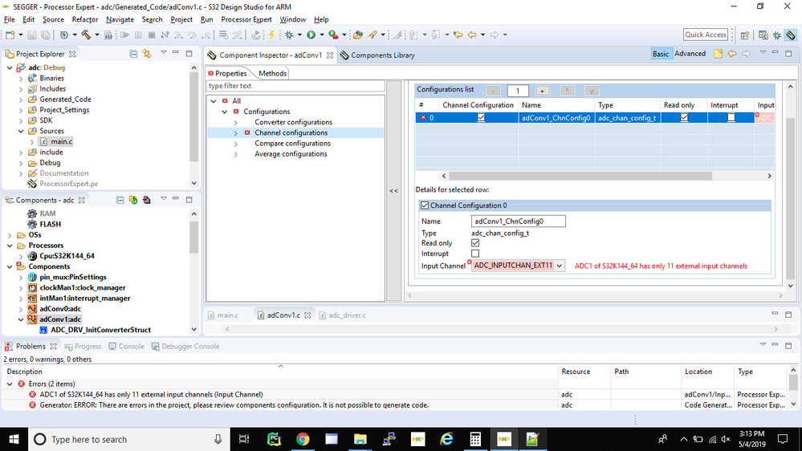Open Internet Explorer from the taskbar

(446, 439)
